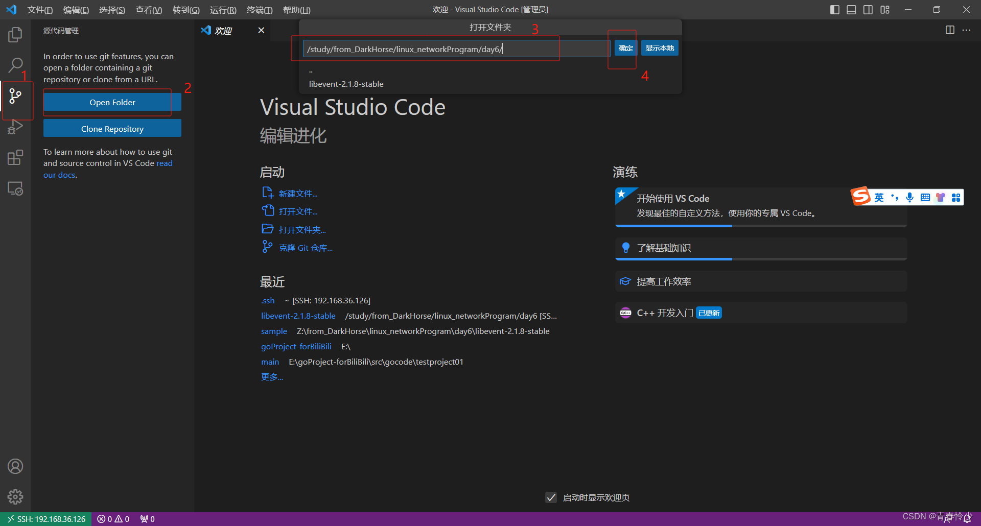Viewport: 981px width, 526px height.
Task: Open the 文件(F) menu
Action: coord(40,9)
